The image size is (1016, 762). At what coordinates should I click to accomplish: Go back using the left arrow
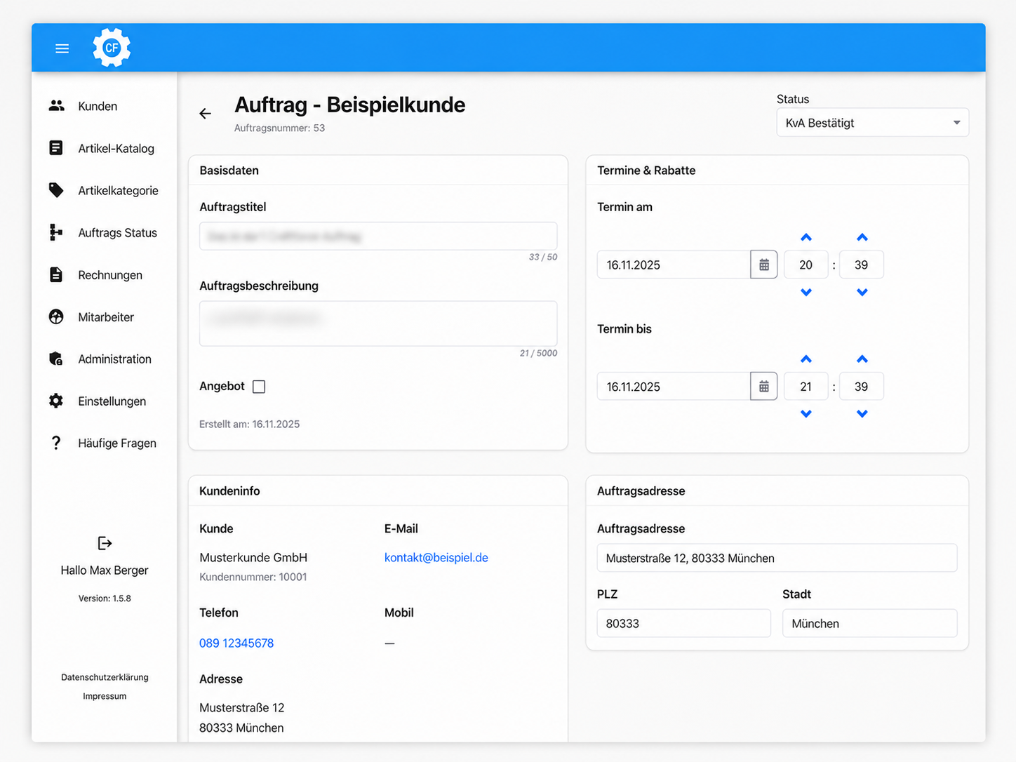(205, 114)
